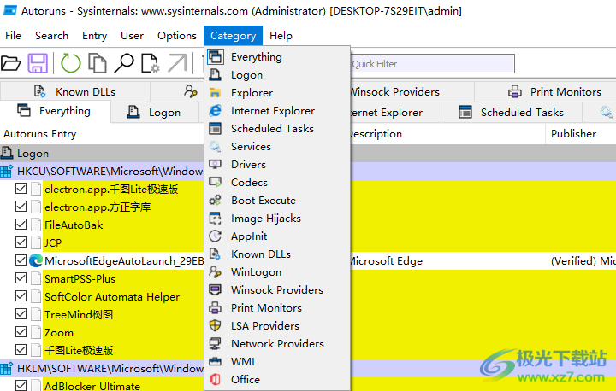Click the Drivers icon in menu
Screen dimensions: 616x391
tap(215, 164)
